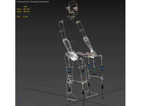Screen dimensions: 141x106
Task: Click the 'Verts:' statistics label
Action: pyautogui.click(x=19, y=11)
